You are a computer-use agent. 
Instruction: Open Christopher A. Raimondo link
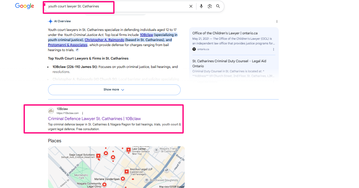click(x=104, y=40)
